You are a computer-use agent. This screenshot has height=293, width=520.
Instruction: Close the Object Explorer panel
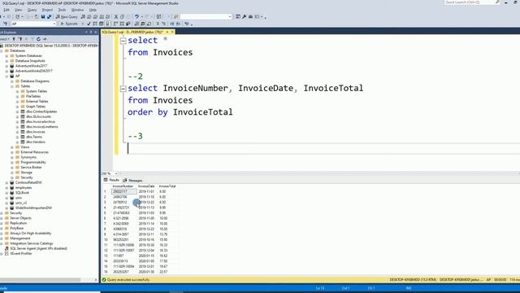pyautogui.click(x=96, y=32)
